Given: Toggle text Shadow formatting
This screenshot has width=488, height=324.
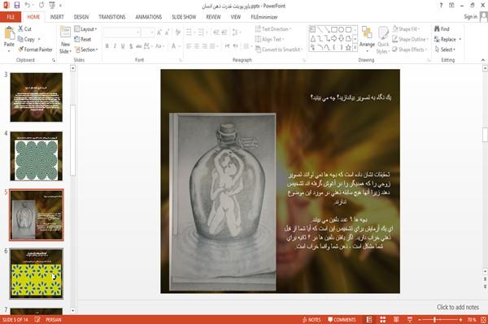Looking at the screenshot, I should coord(131,46).
